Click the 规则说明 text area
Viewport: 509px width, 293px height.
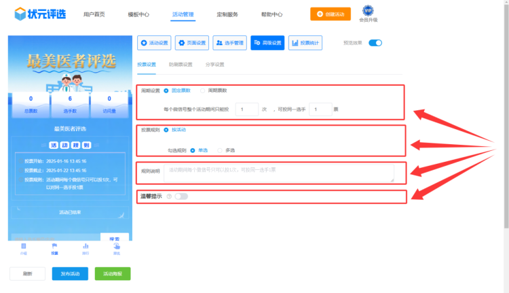[278, 173]
